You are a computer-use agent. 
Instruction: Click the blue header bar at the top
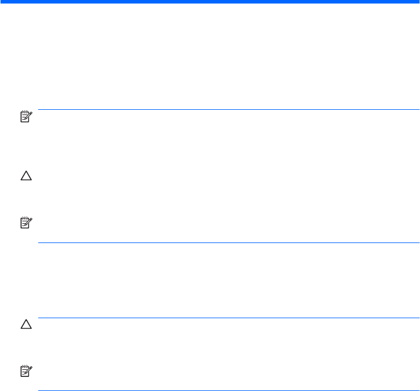pos(210,2)
